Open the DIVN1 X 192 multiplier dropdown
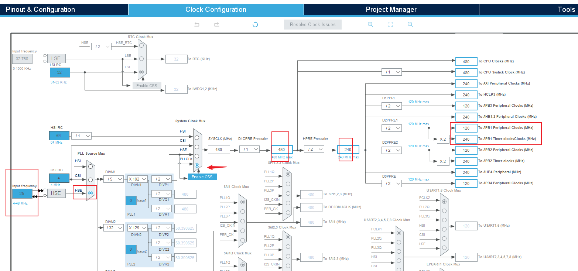578x271 pixels. (x=138, y=179)
